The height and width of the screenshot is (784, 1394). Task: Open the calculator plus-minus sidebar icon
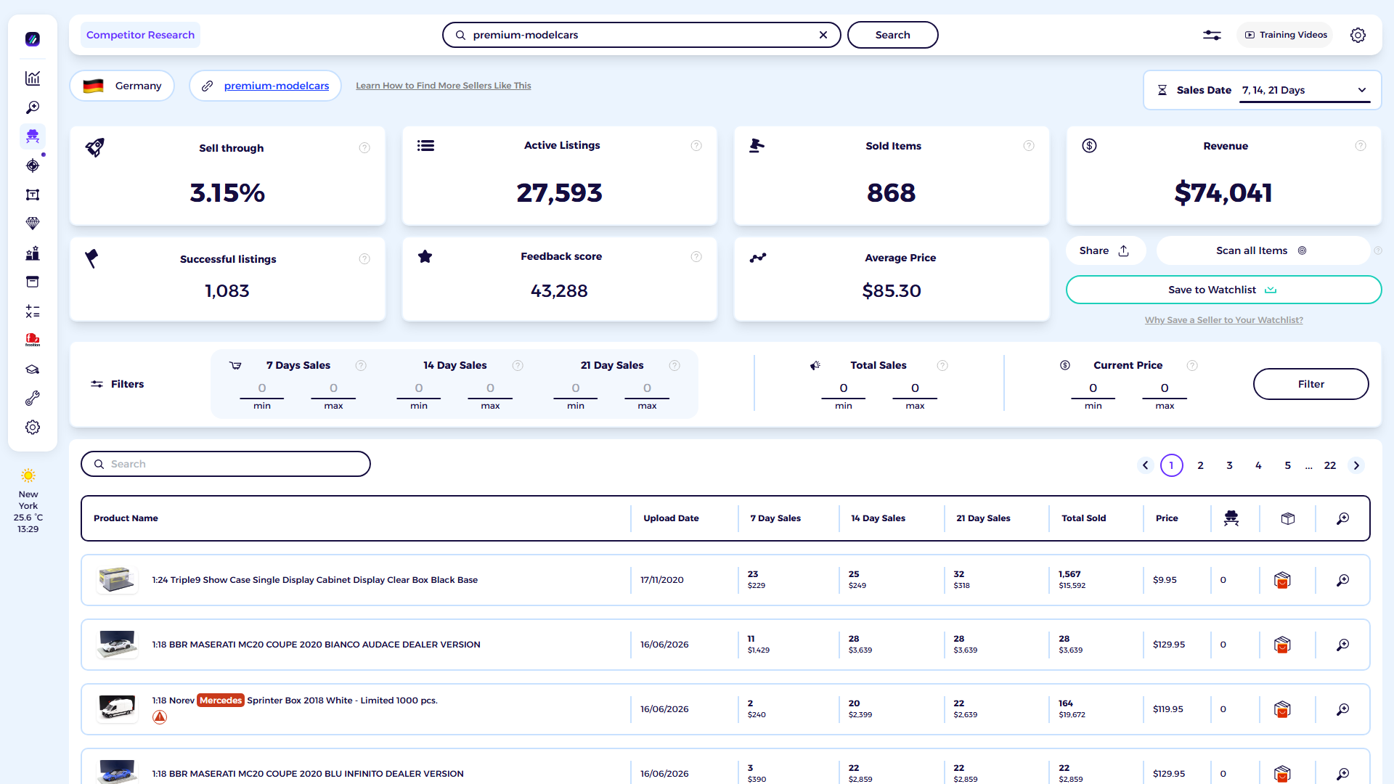tap(33, 311)
